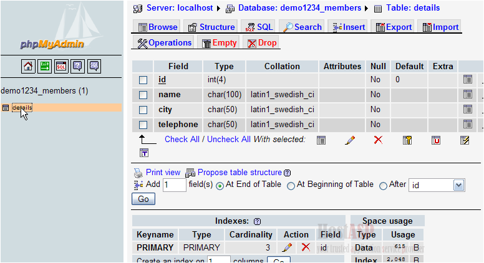Image resolution: width=484 pixels, height=263 pixels.
Task: Edit the PRIMARY index pencil icon
Action: coord(287,247)
